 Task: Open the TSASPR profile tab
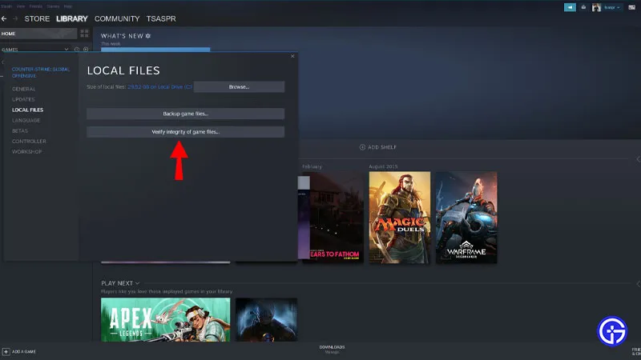click(161, 18)
